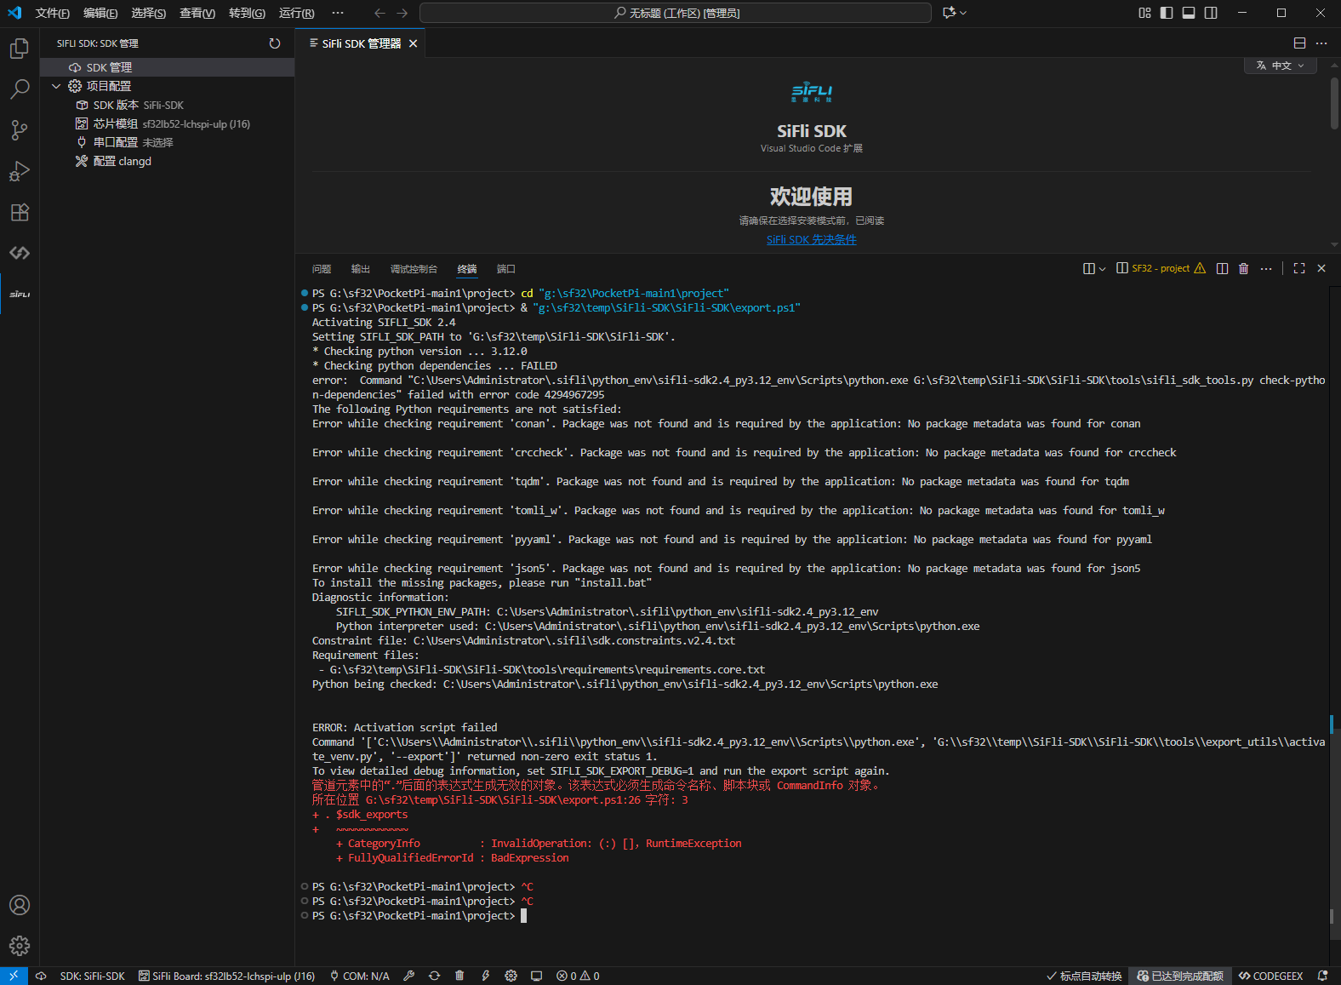Collapse the 项目配置 tree section
1341x985 pixels.
pos(56,86)
